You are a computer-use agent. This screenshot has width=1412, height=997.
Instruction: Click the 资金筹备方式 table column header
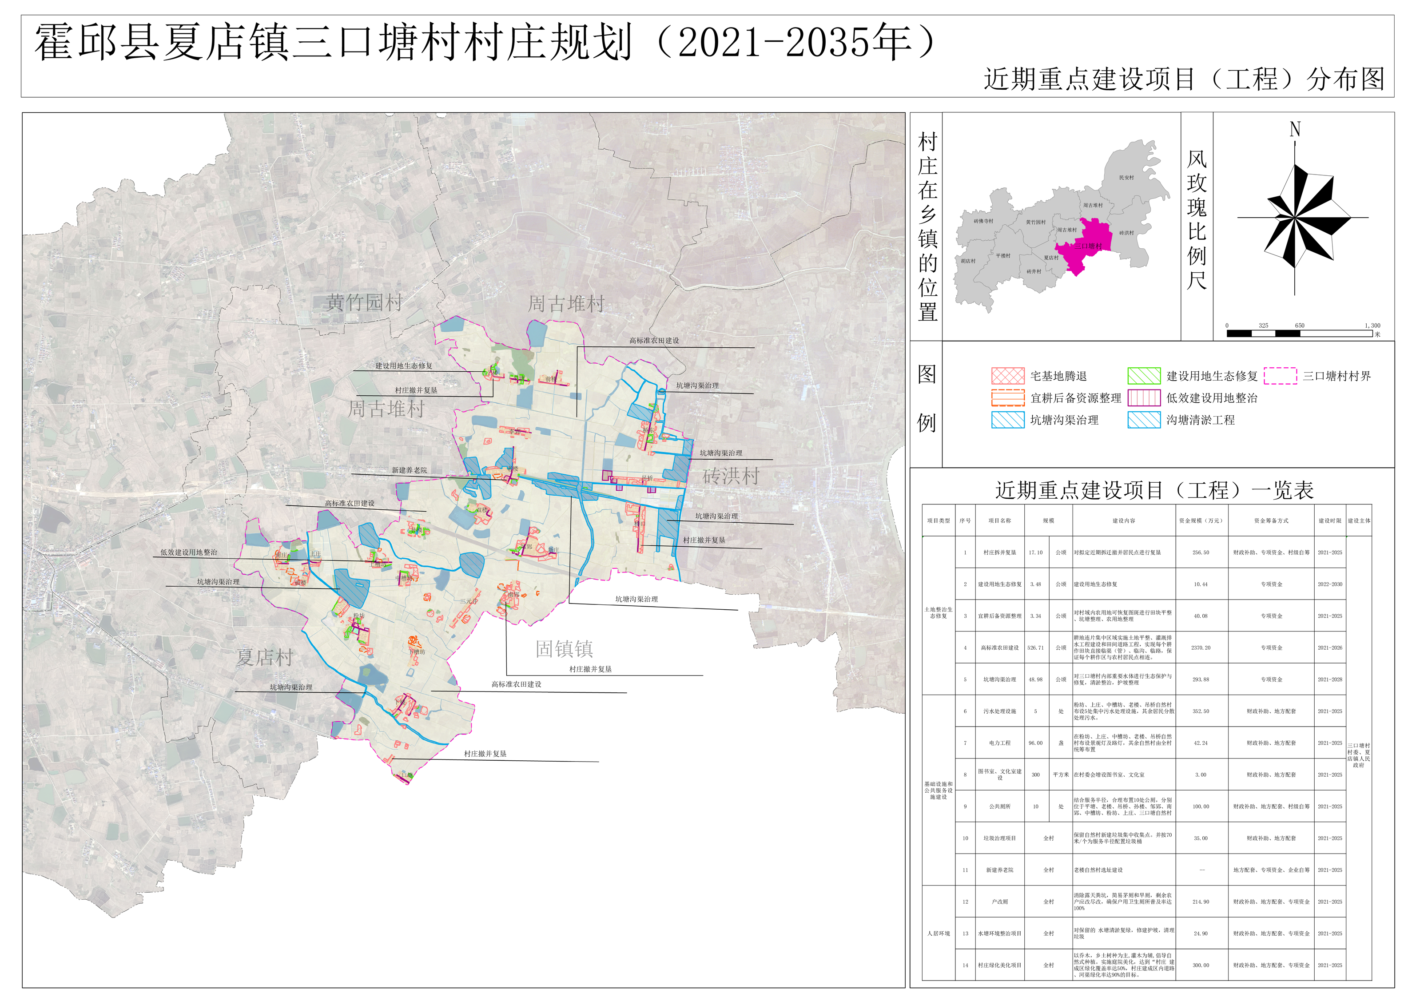[x=1271, y=521]
